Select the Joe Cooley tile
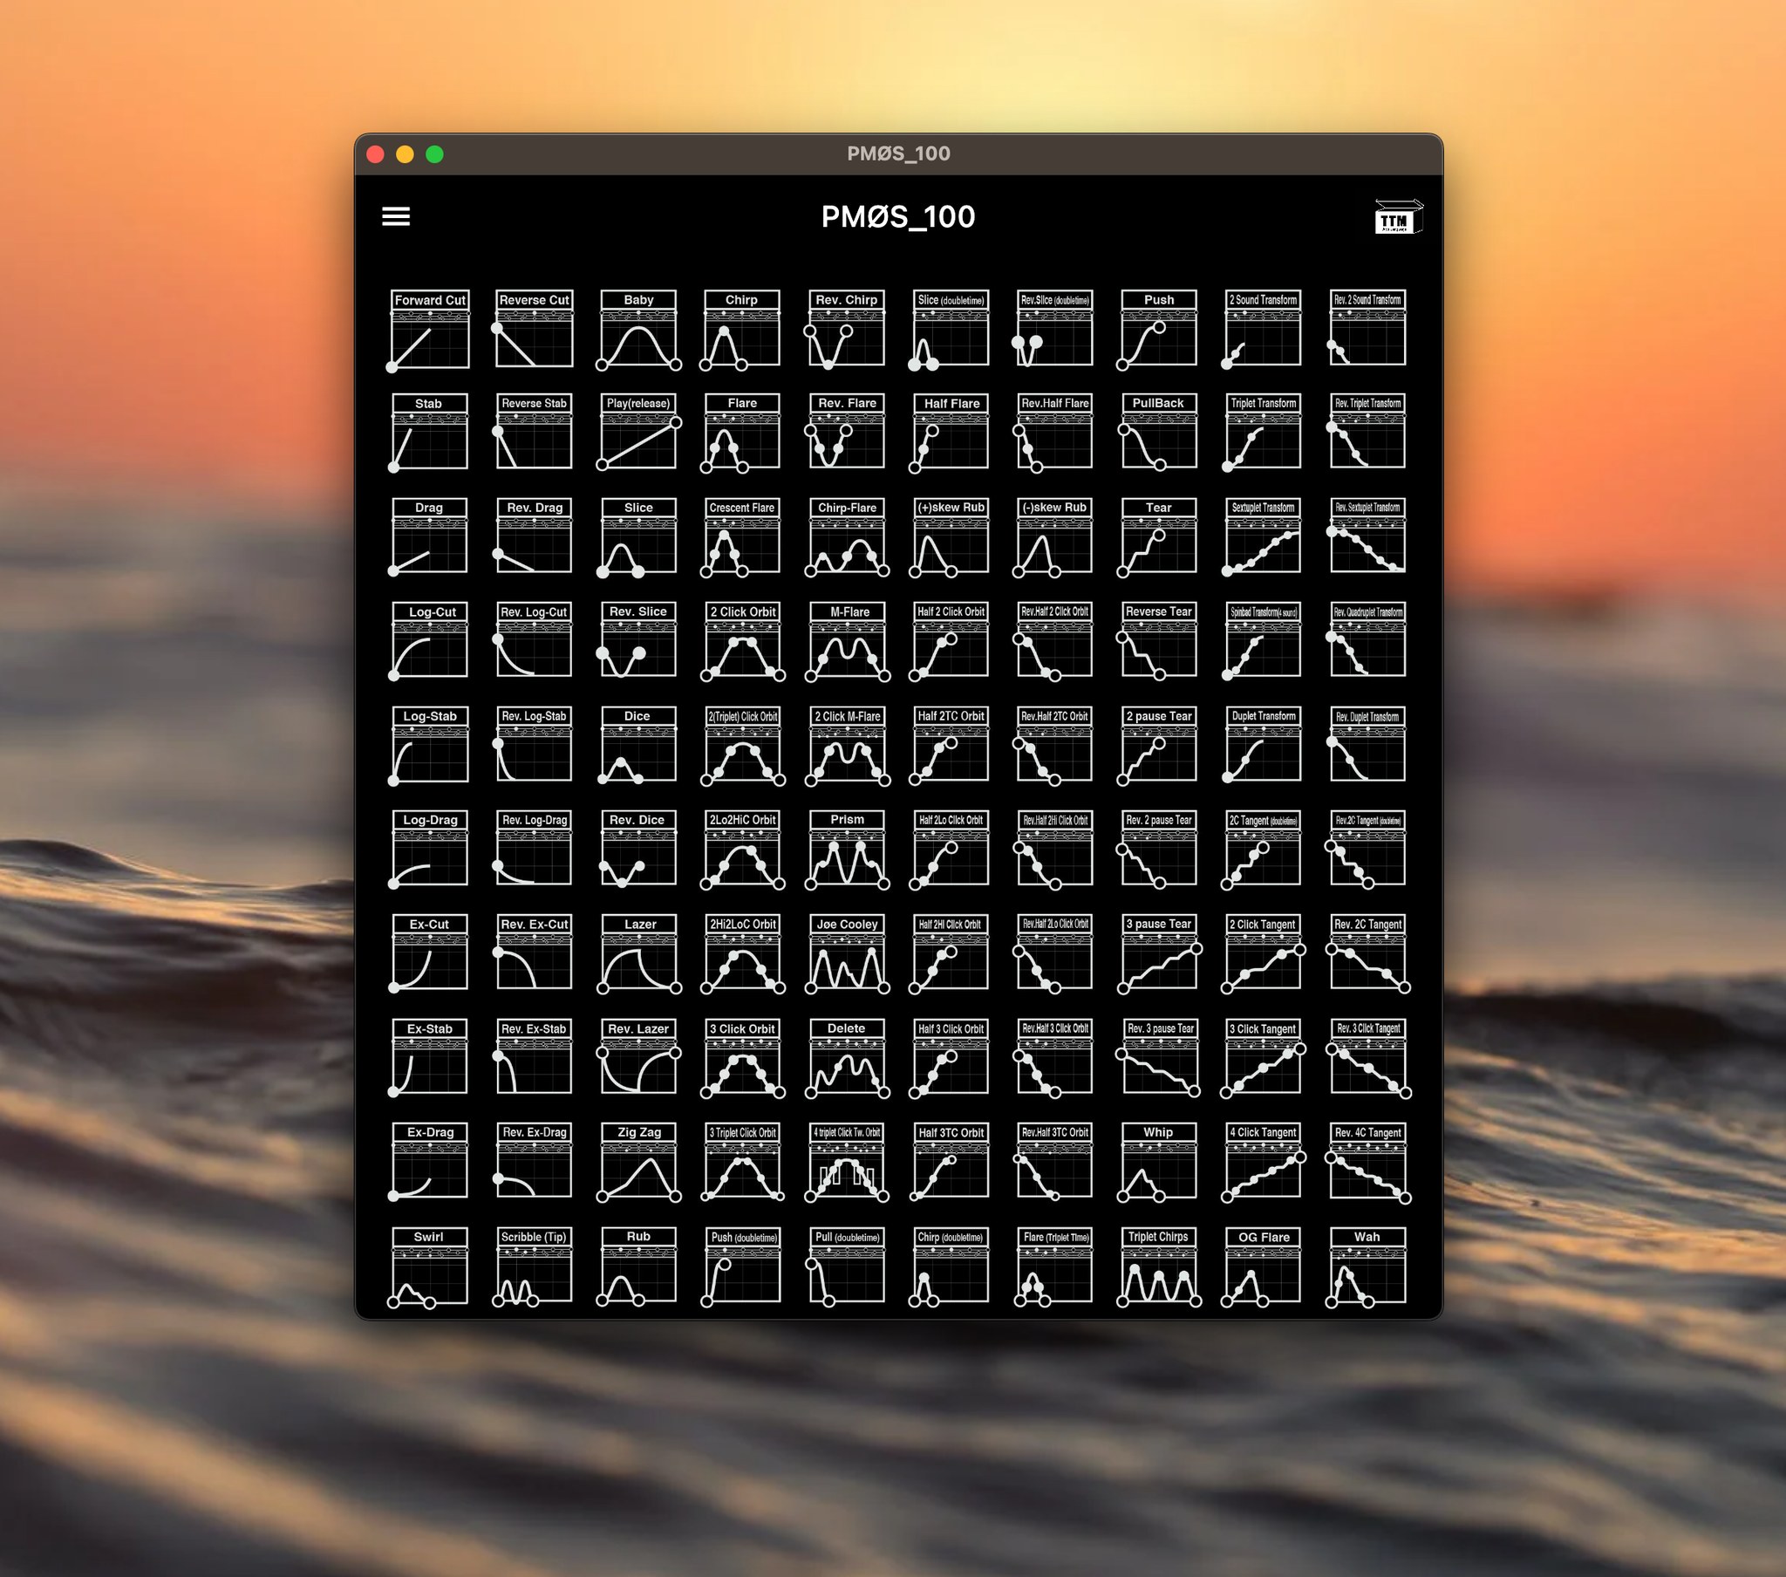This screenshot has height=1577, width=1786. point(847,952)
